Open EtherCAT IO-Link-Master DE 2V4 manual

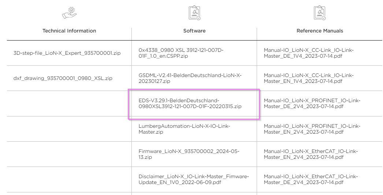click(x=311, y=179)
